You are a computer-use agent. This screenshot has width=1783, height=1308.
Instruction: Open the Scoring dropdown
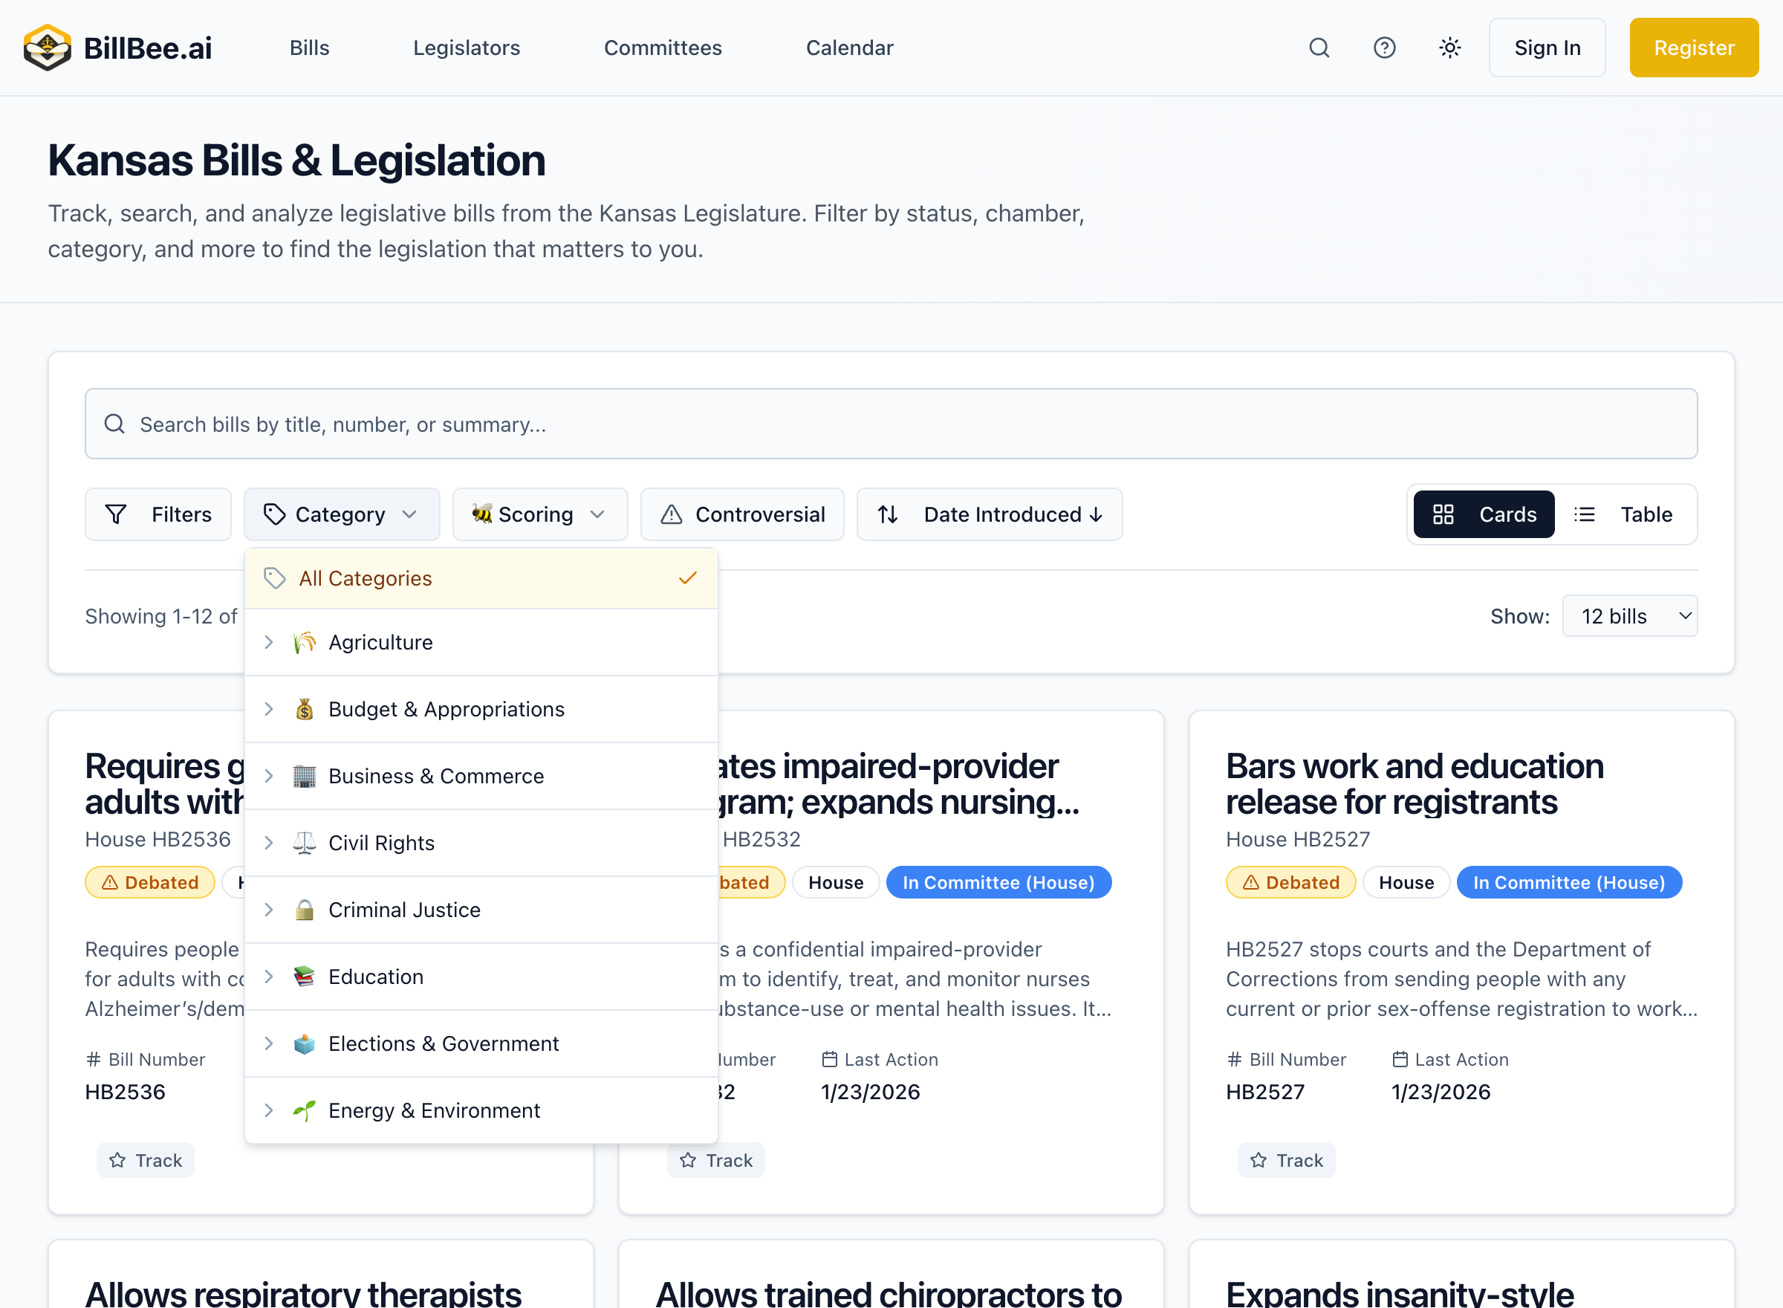click(x=539, y=514)
